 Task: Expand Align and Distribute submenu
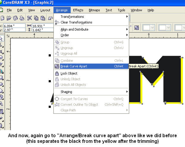click(91, 29)
